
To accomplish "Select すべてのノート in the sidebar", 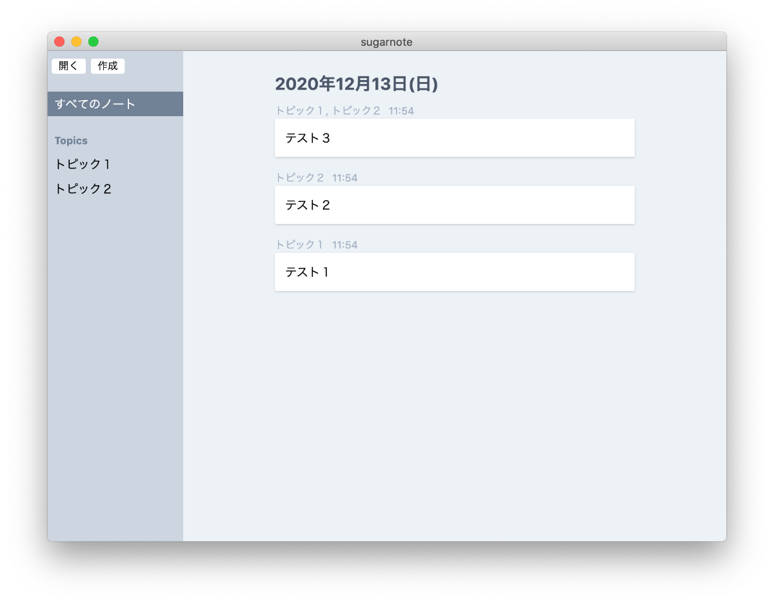I will pyautogui.click(x=115, y=104).
